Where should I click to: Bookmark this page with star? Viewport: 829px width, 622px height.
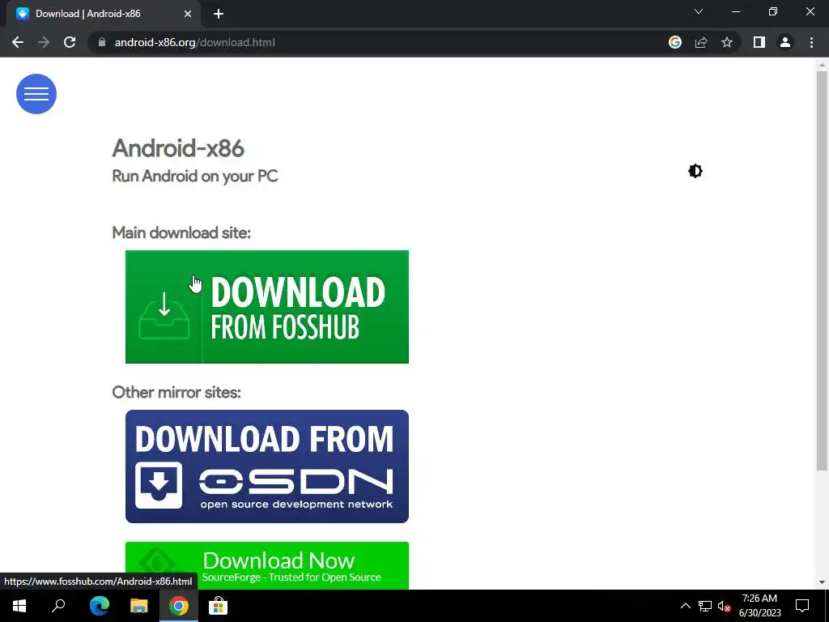(x=727, y=42)
